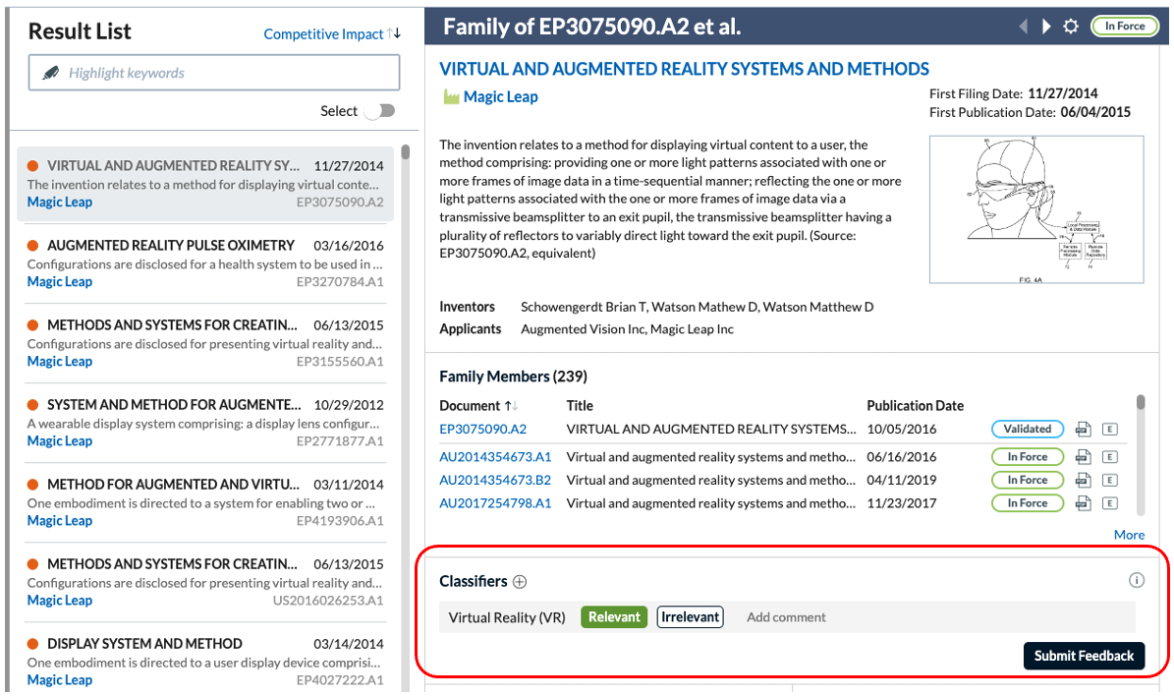This screenshot has width=1174, height=697.
Task: Click Magic Leap link under EP2771877.A1 result
Action: click(x=60, y=441)
